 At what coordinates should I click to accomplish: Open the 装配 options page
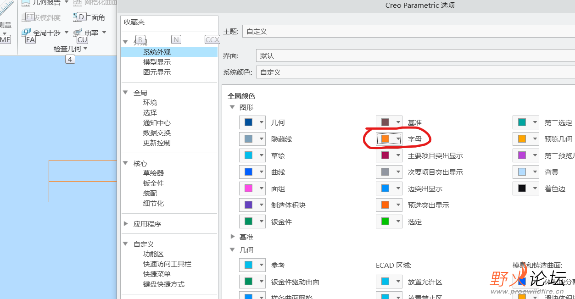pyautogui.click(x=150, y=194)
